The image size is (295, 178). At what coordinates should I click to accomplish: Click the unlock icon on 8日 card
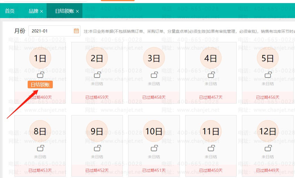click(40, 148)
